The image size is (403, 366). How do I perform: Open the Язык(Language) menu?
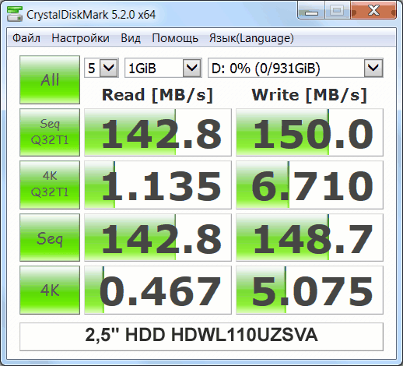point(251,38)
